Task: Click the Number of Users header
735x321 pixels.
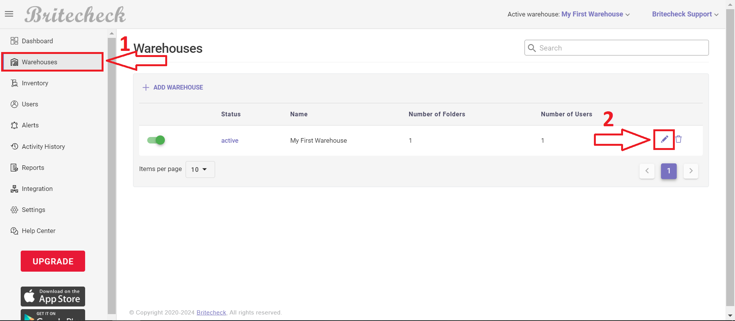Action: pos(566,114)
